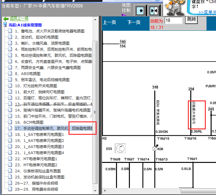Click the tree list vertical scrollbar thumb
Viewport: 216px width, 195px height.
95,112
